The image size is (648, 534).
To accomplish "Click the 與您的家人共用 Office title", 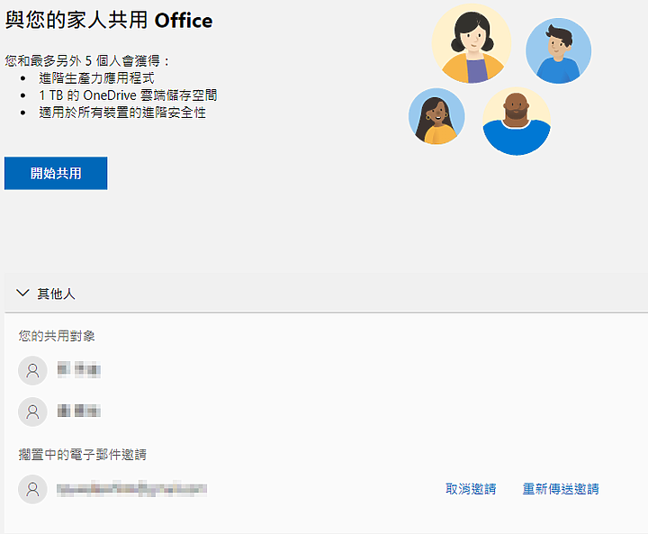I will 109,20.
